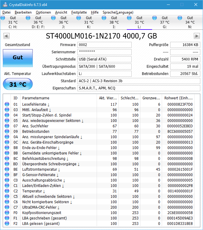Click the Laufwerkbuchstaben L: field
This screenshot has height=230, width=203.
[105, 74]
